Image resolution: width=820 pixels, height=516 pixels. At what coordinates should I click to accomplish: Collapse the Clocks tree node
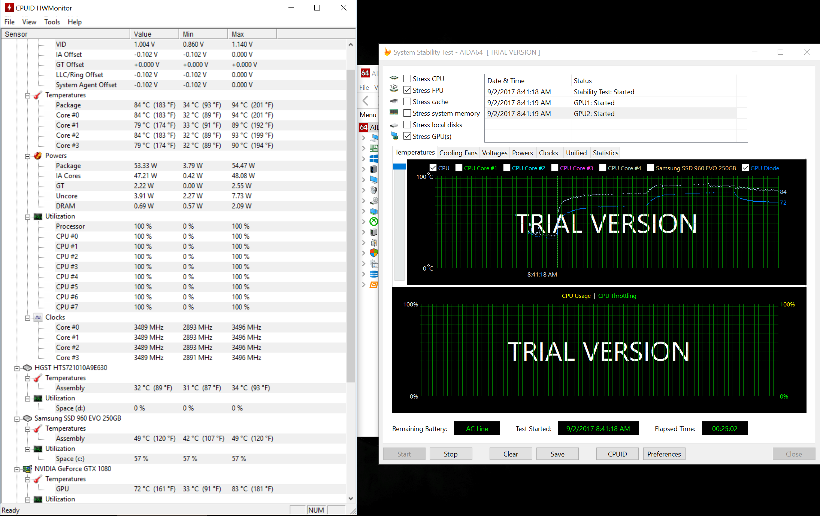(28, 318)
